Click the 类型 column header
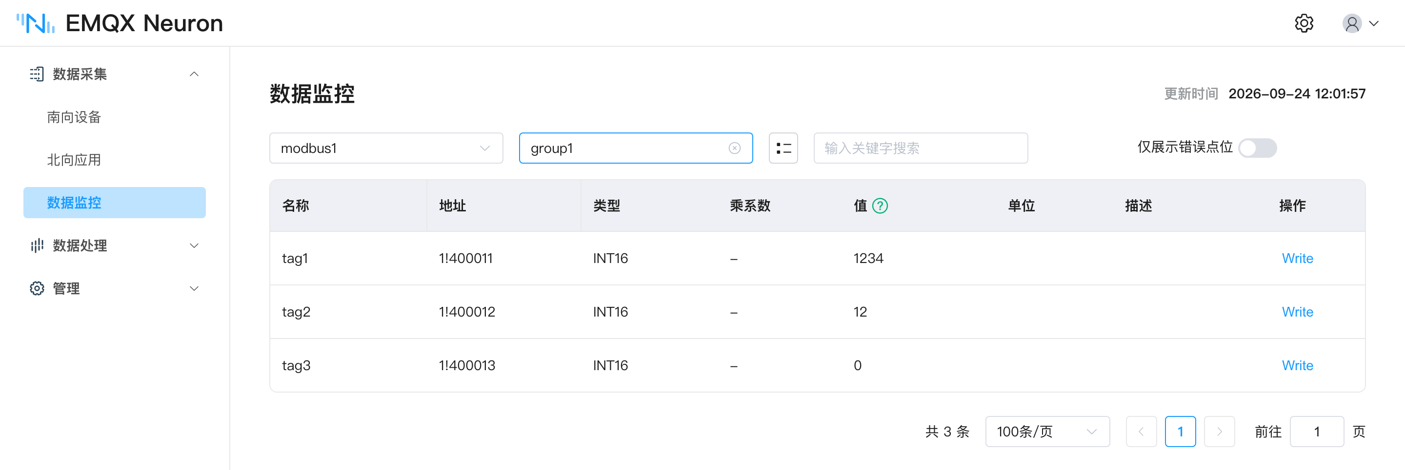This screenshot has width=1405, height=470. click(606, 206)
